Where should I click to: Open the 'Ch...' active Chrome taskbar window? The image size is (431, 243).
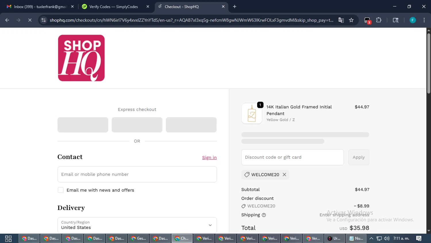click(x=182, y=238)
